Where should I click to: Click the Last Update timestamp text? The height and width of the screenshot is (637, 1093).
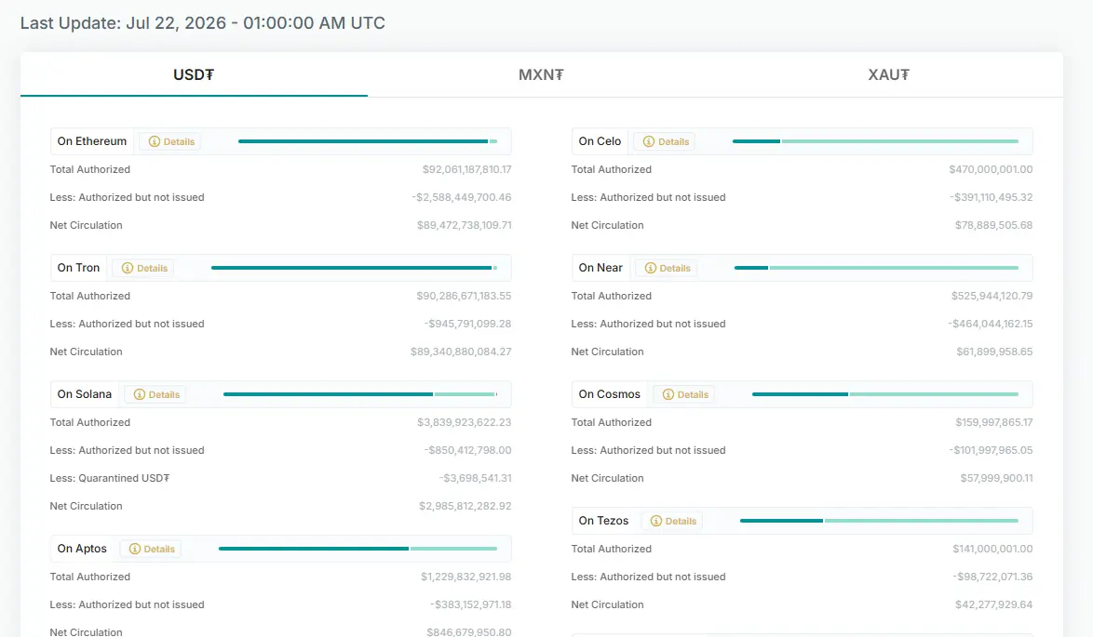click(203, 23)
